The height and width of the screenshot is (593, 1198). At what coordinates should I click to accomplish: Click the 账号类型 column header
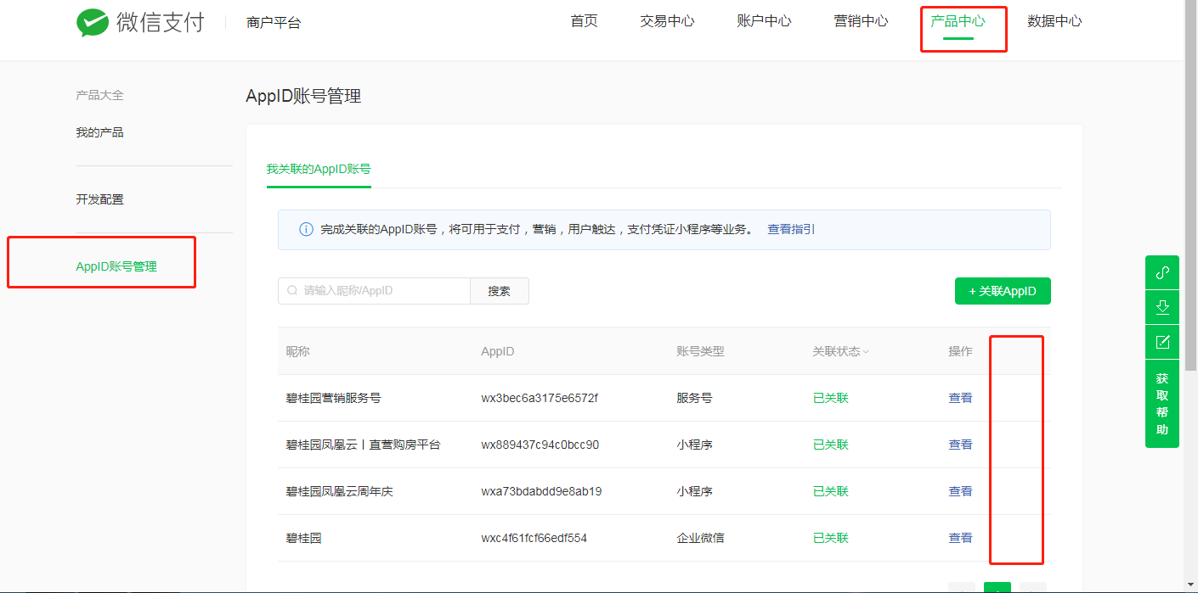tap(700, 351)
